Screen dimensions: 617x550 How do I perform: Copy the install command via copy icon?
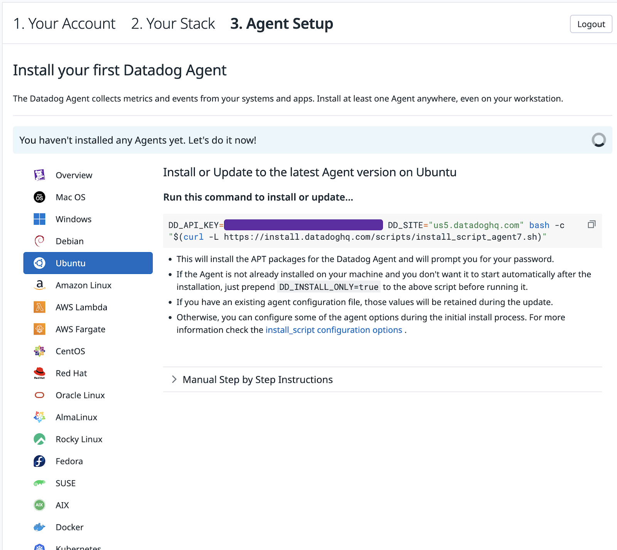coord(592,224)
